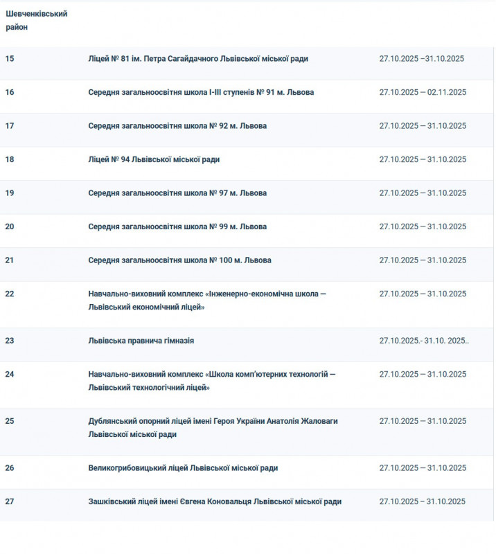Viewport: 496px width, 554px height.
Task: Click Середня загальноосвітня школа № 97 entry
Action: [177, 193]
